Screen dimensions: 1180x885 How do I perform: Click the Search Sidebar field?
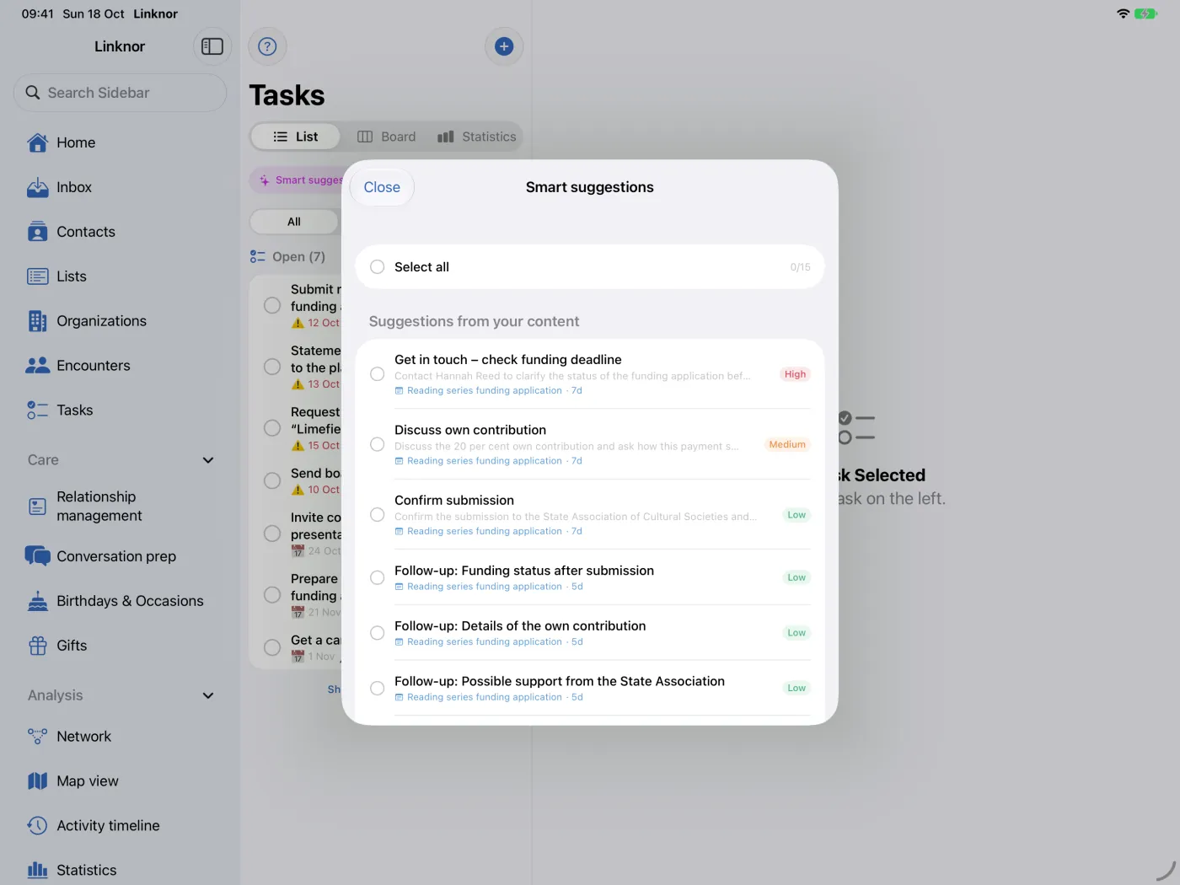pos(121,93)
